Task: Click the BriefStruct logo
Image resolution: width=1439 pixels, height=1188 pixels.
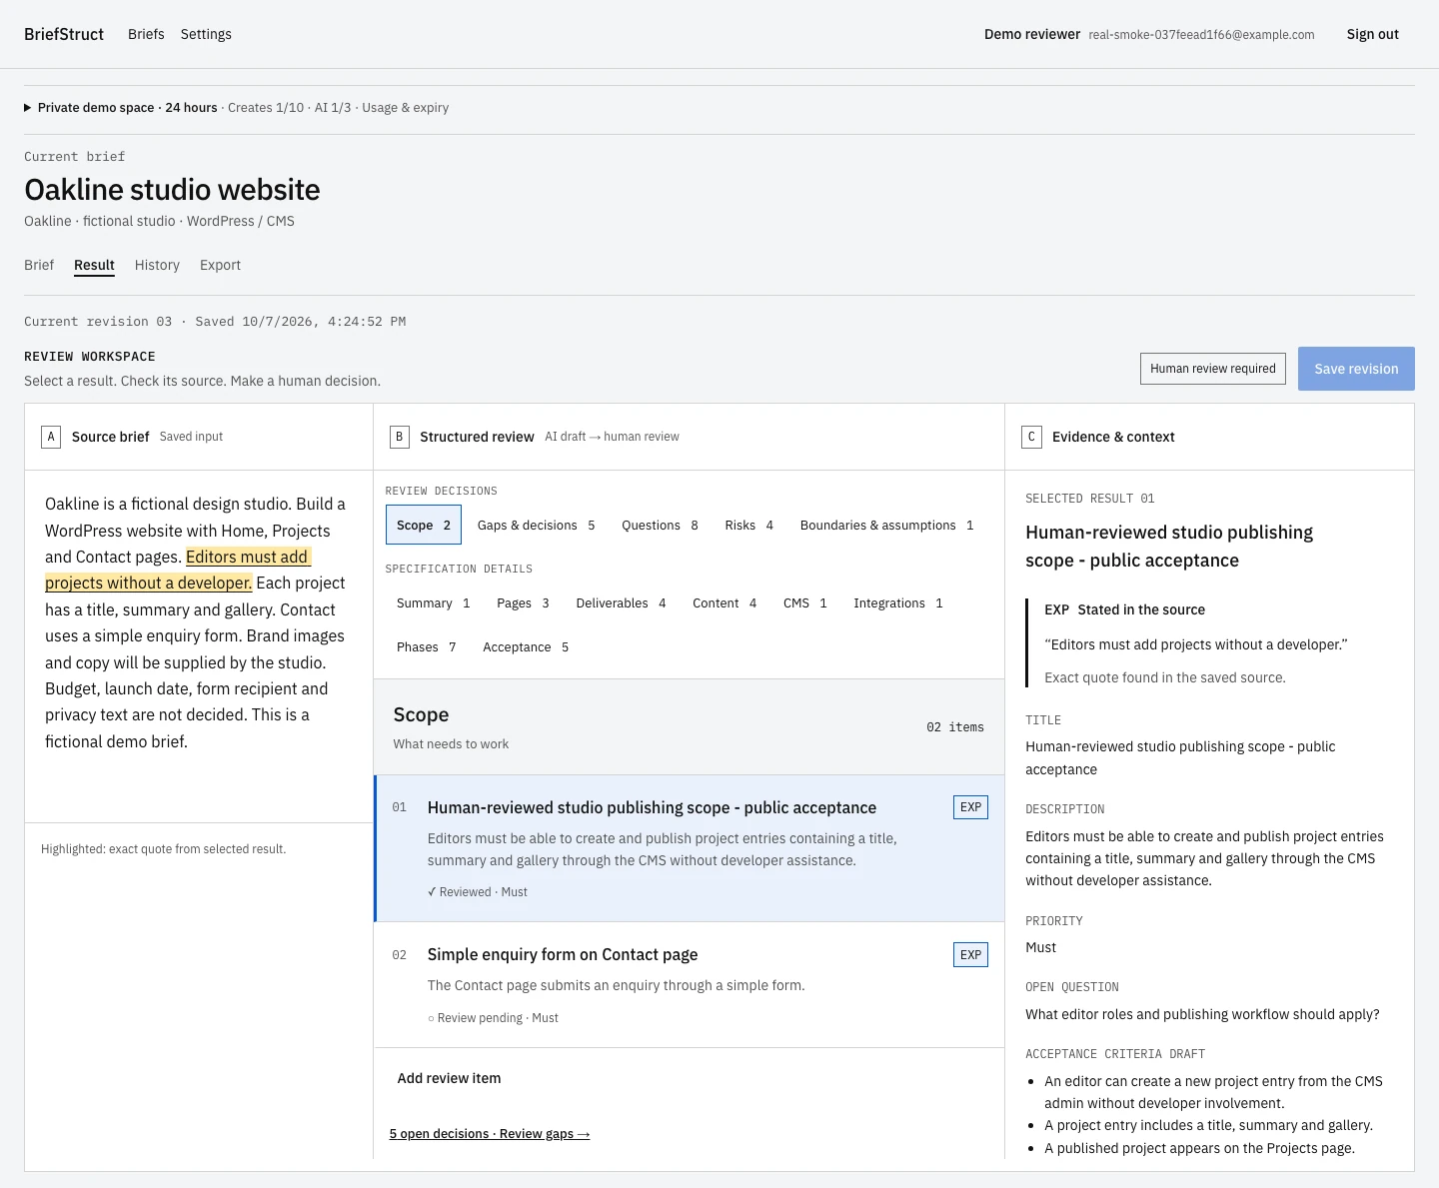Action: [64, 34]
